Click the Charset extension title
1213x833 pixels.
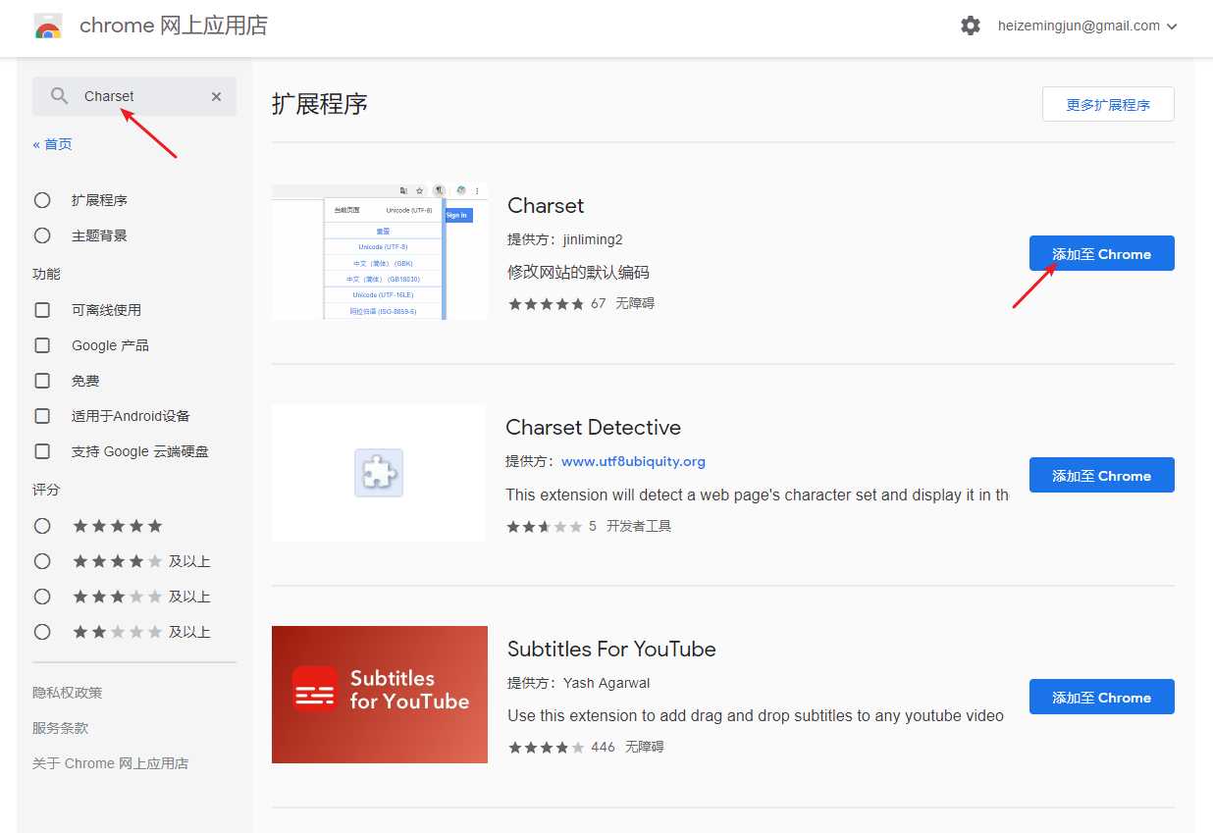[x=546, y=205]
